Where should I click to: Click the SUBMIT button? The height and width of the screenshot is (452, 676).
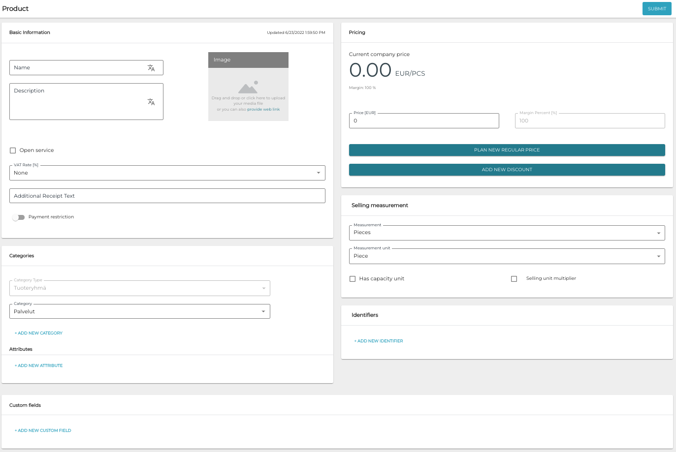coord(657,8)
